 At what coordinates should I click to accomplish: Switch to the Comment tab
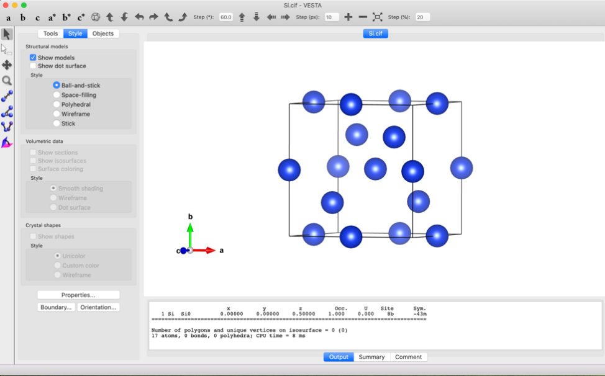tap(408, 357)
